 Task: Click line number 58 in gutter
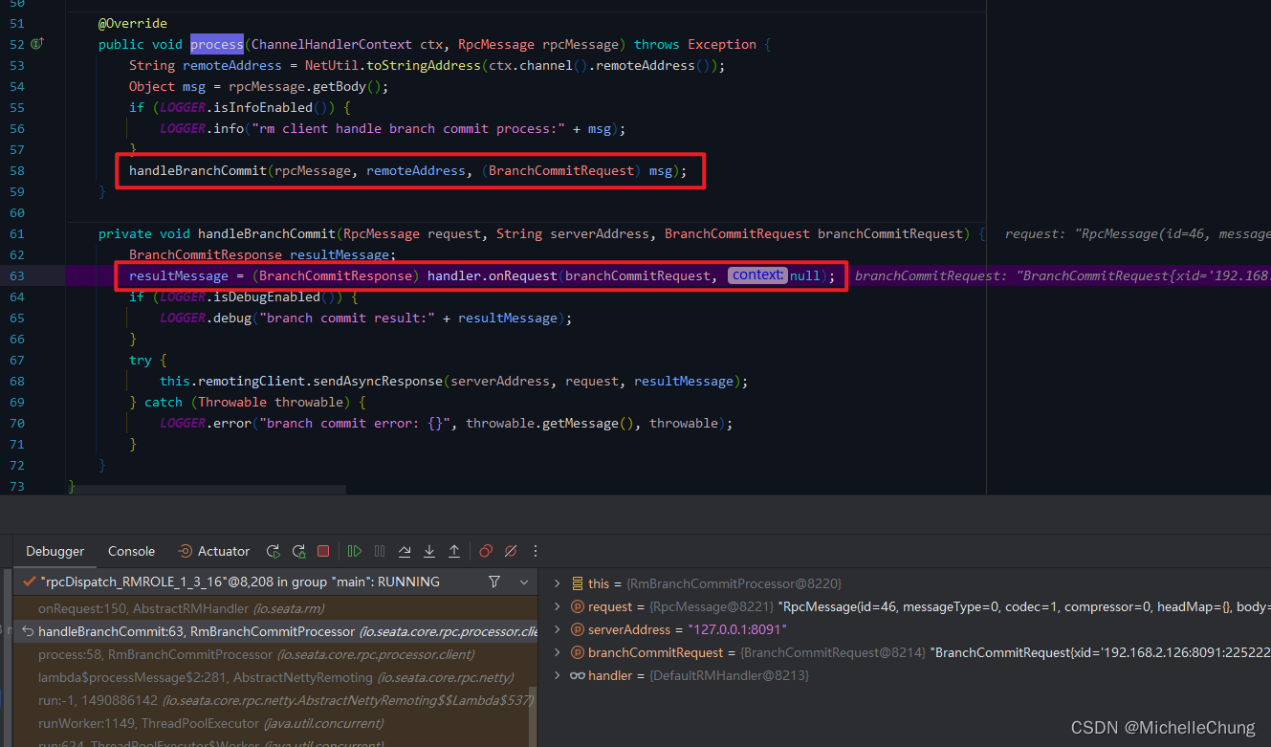(x=15, y=170)
